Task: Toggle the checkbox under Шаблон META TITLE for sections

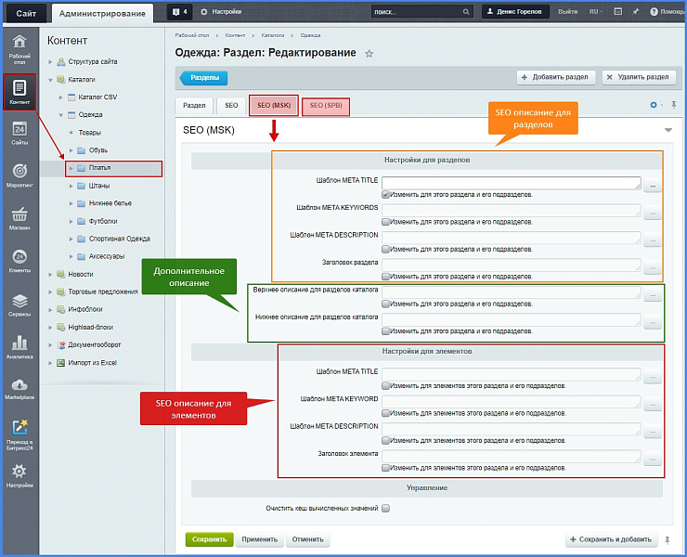Action: 385,195
